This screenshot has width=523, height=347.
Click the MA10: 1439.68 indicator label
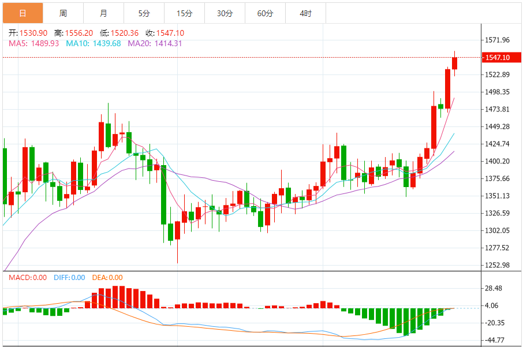tap(94, 43)
